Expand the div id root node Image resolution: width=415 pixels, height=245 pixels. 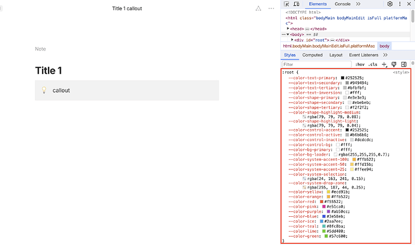click(292, 40)
